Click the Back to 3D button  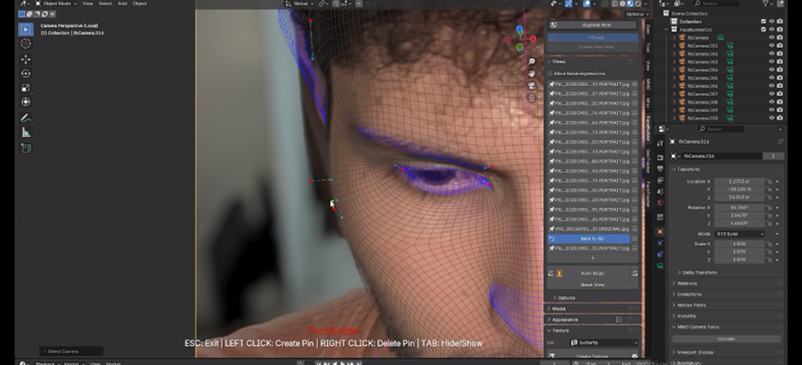click(x=593, y=238)
